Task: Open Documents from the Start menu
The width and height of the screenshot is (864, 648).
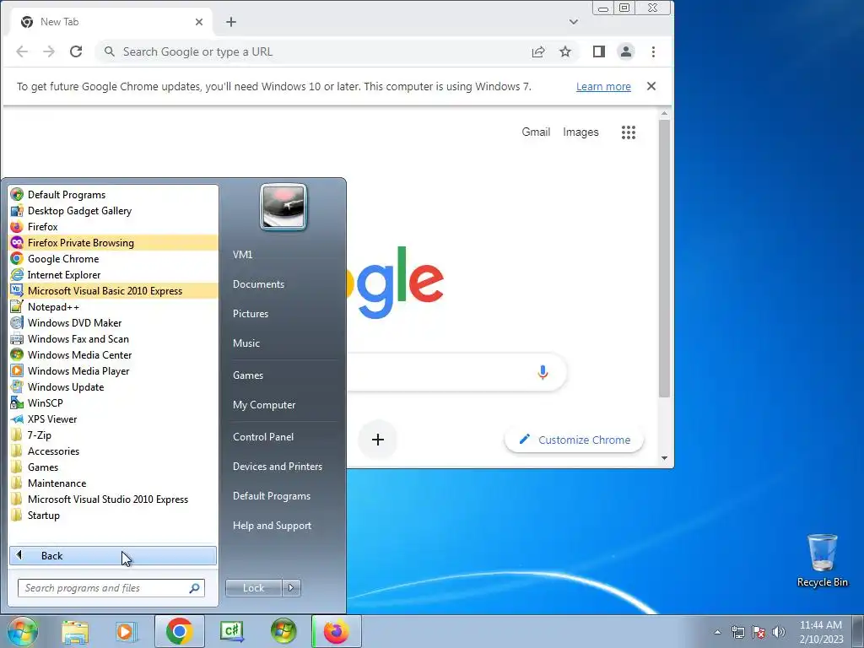Action: [x=258, y=284]
